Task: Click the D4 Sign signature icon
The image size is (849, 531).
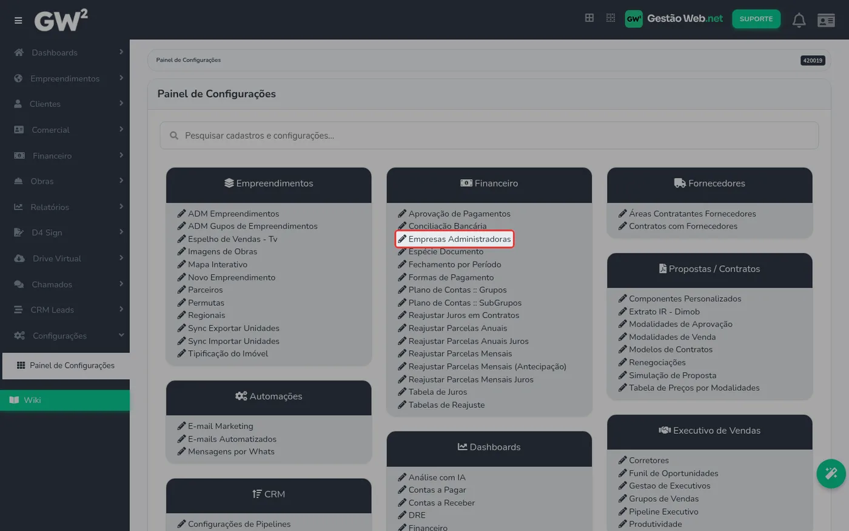Action: [x=19, y=232]
